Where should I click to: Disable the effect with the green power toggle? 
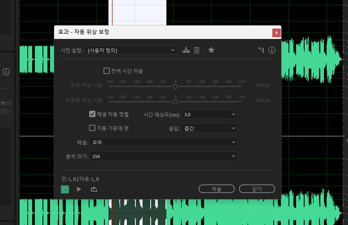pyautogui.click(x=65, y=189)
